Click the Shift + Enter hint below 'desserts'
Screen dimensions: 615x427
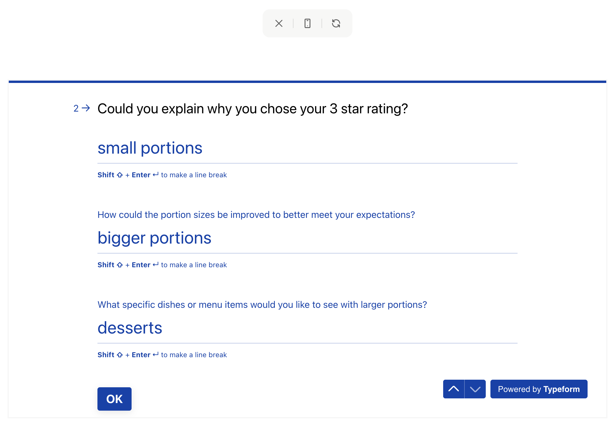coord(162,355)
